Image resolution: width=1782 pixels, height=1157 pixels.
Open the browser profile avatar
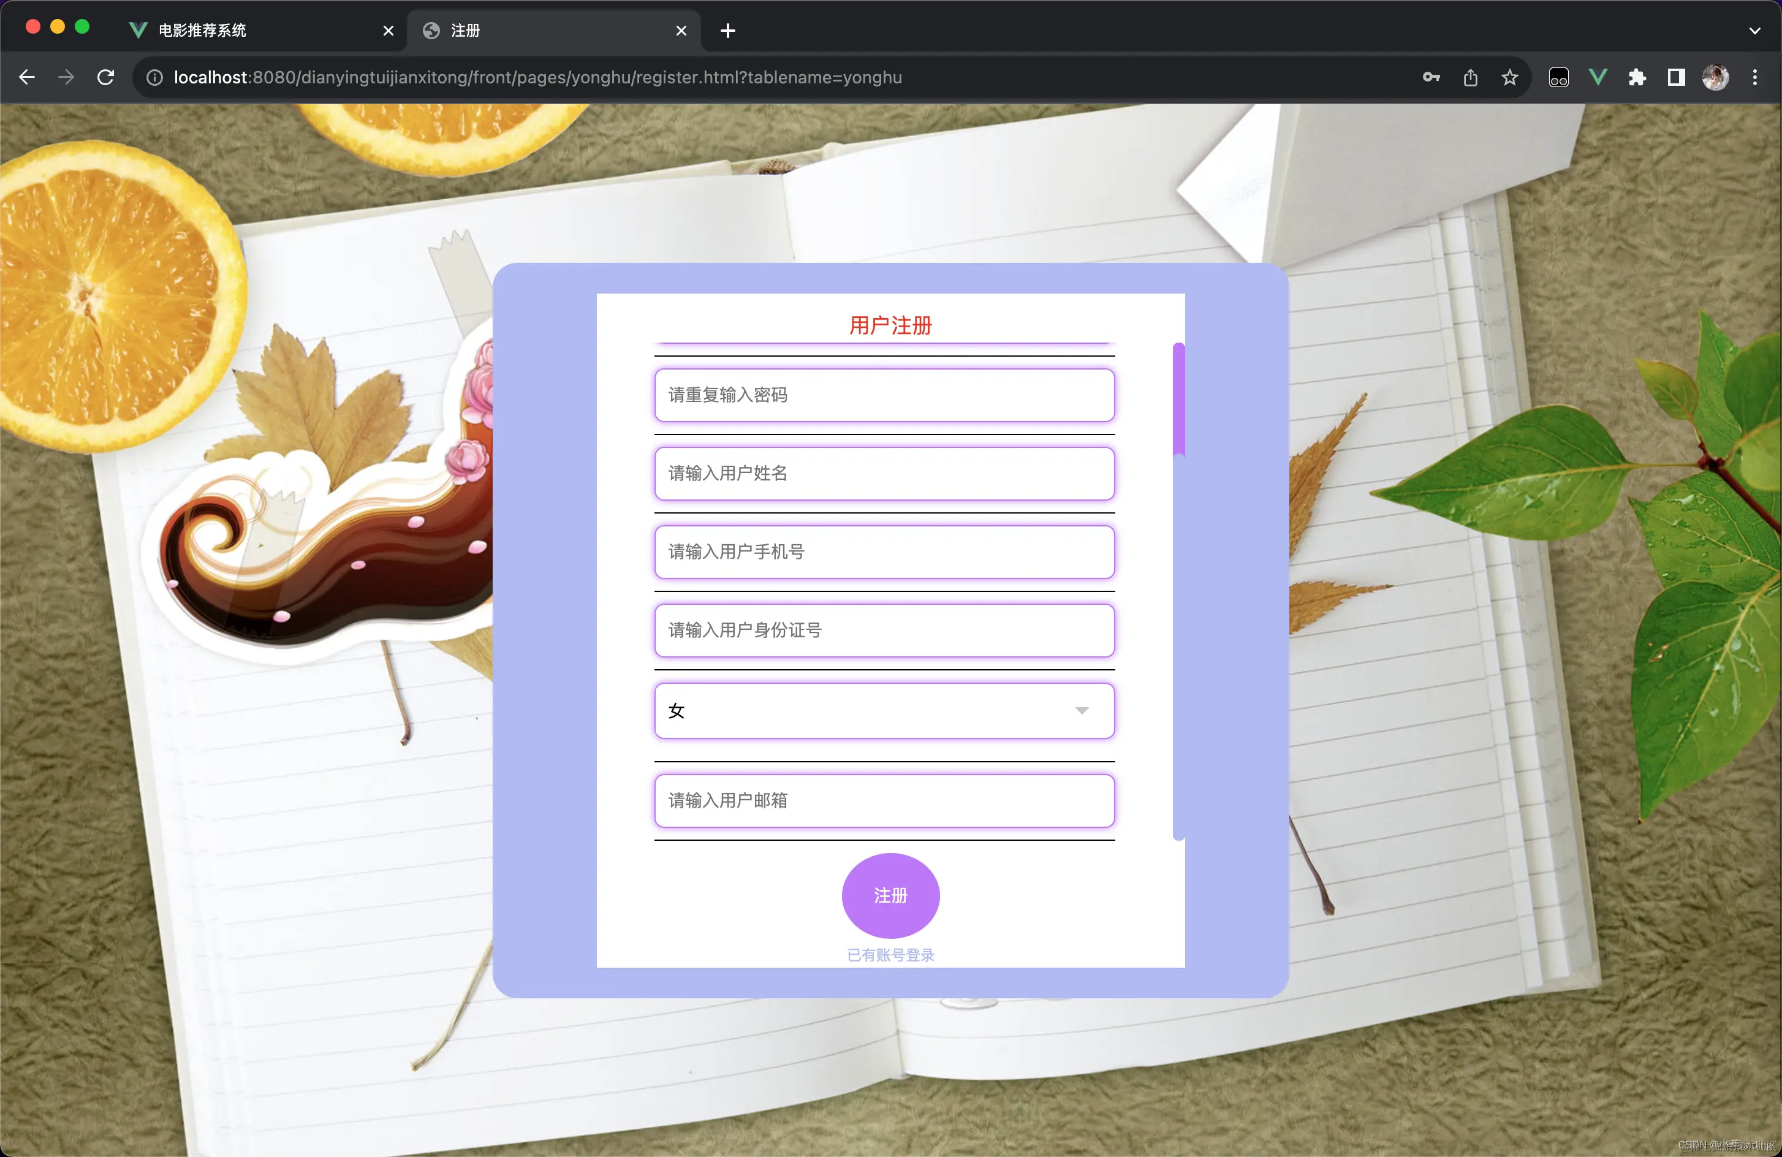(1715, 77)
